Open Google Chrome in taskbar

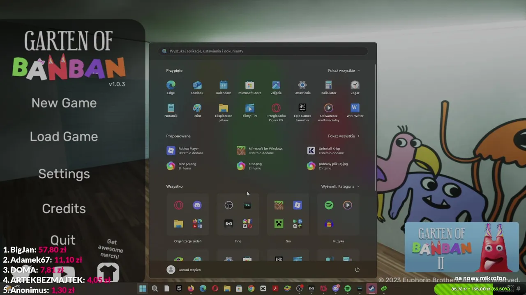click(x=251, y=288)
